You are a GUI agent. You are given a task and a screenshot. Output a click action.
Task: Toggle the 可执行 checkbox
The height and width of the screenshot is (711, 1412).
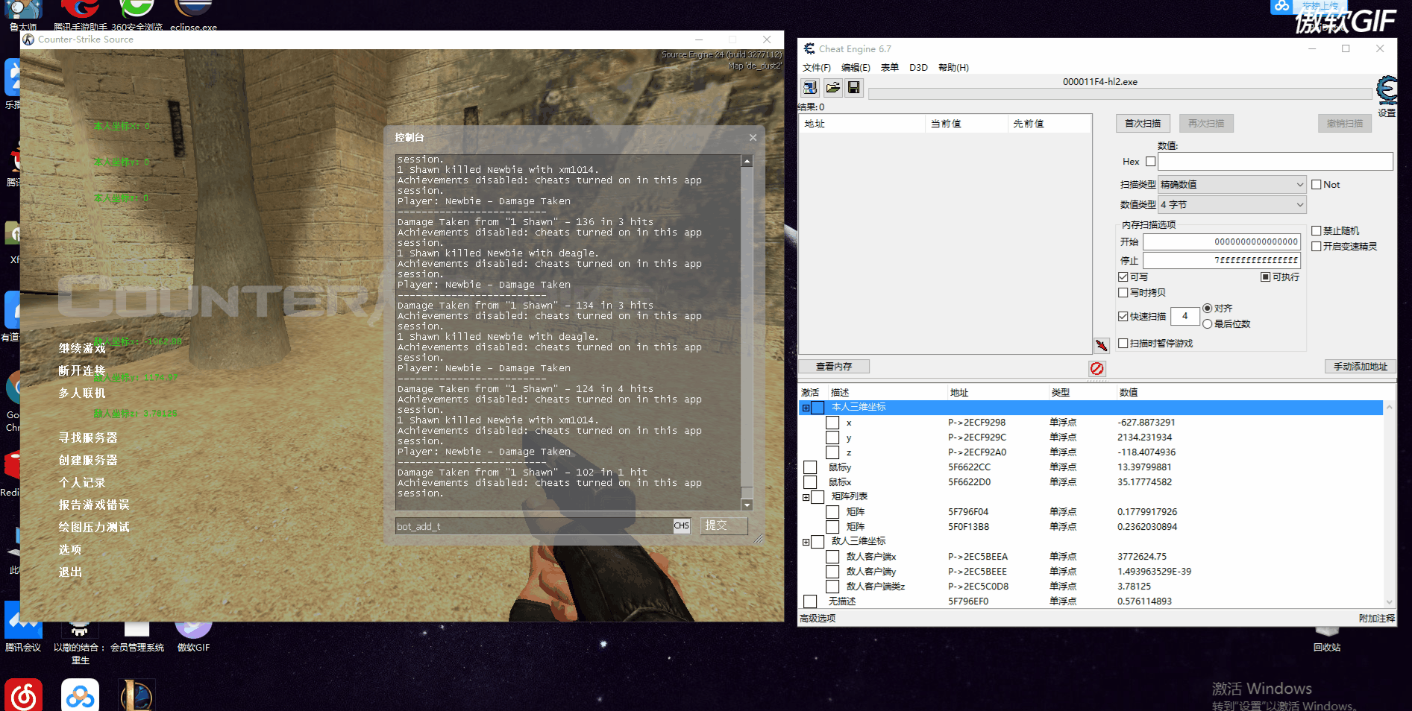1266,277
